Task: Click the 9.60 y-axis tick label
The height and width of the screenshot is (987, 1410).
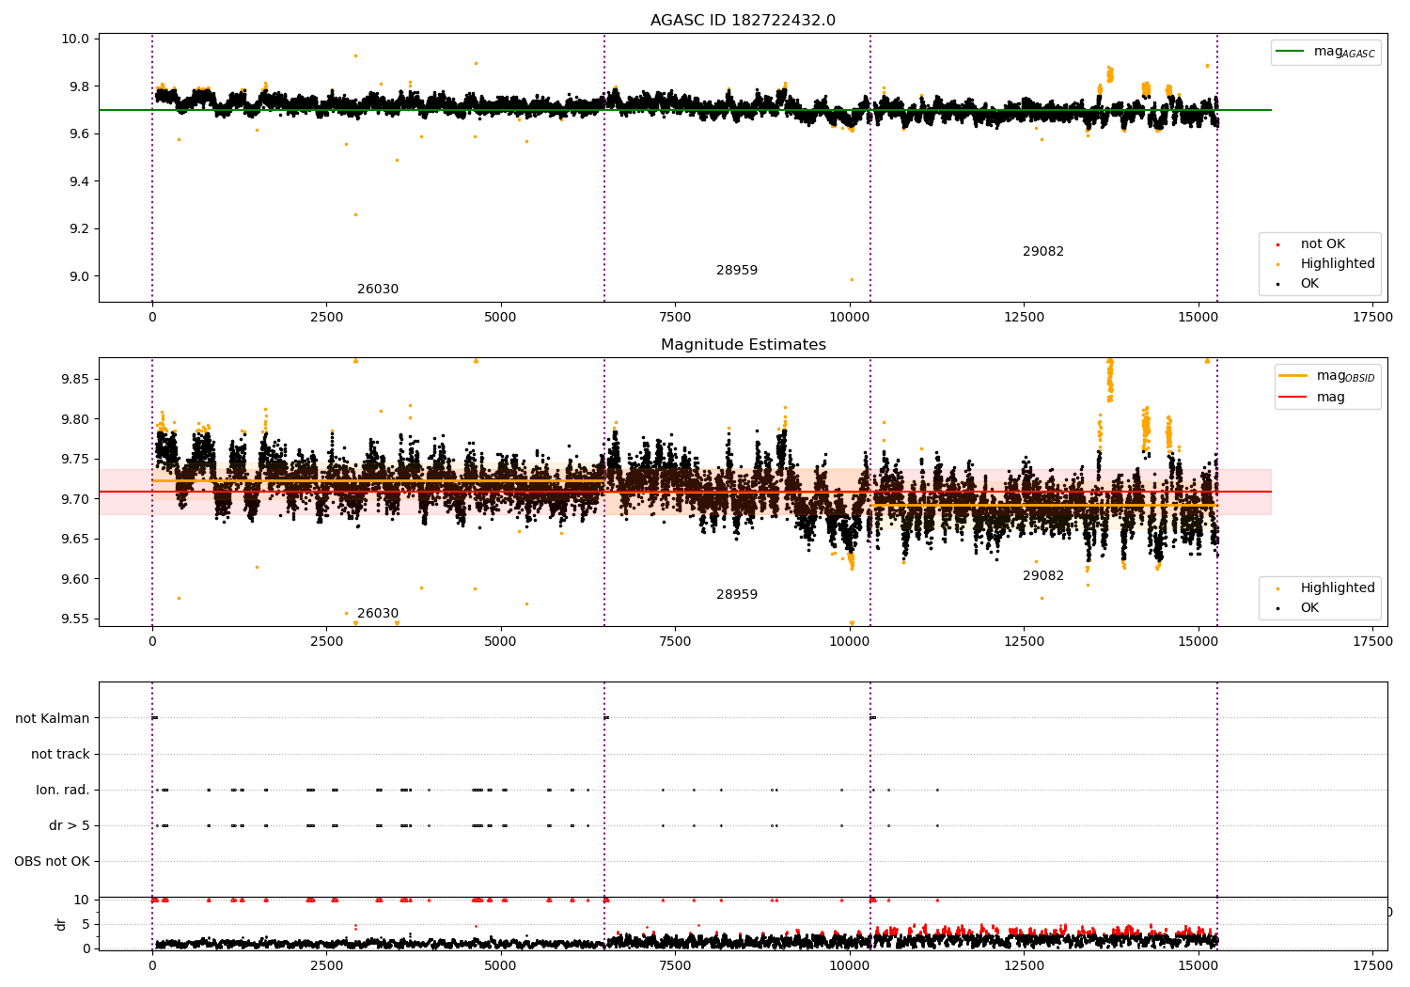Action: tap(76, 579)
